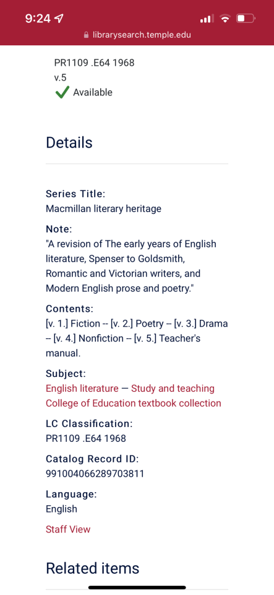Image resolution: width=274 pixels, height=595 pixels.
Task: Tap the PR1109 .E64 1968 call number at top
Action: [x=94, y=63]
